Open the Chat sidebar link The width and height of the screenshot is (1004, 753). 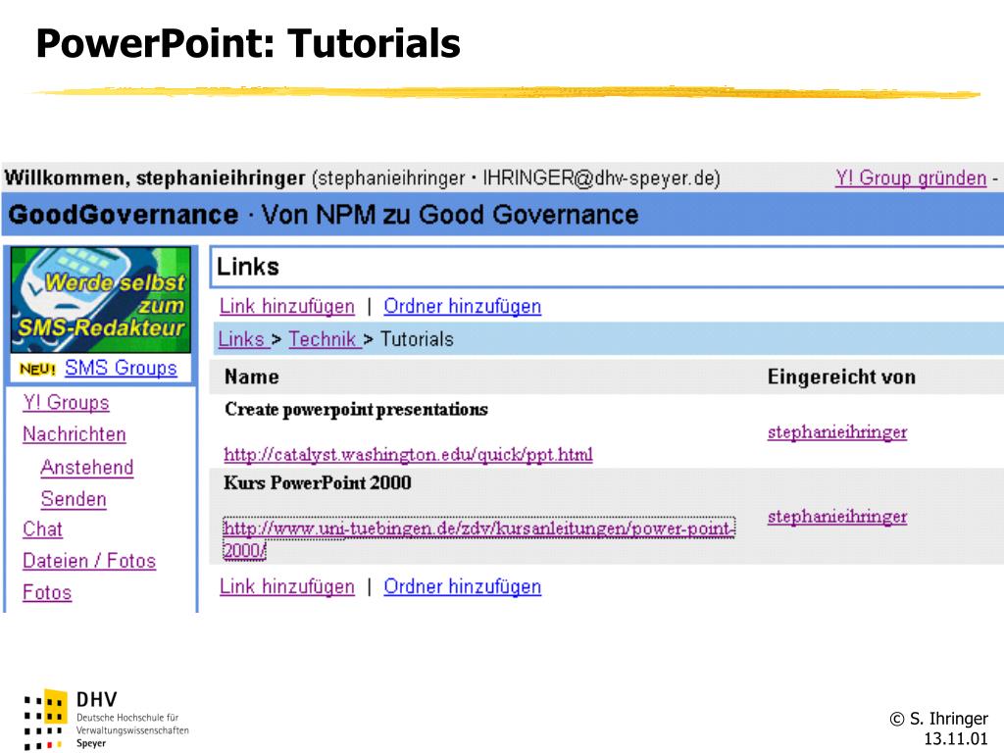click(43, 529)
